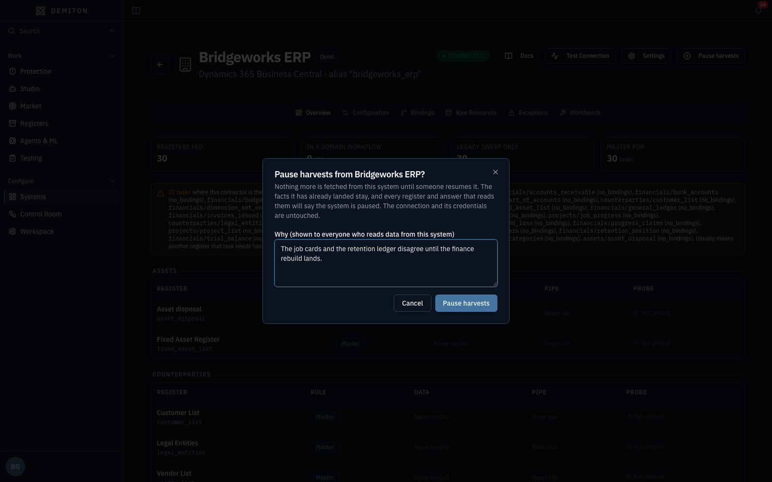This screenshot has width=772, height=482.
Task: Click the warning triangle in alert banner
Action: click(161, 193)
